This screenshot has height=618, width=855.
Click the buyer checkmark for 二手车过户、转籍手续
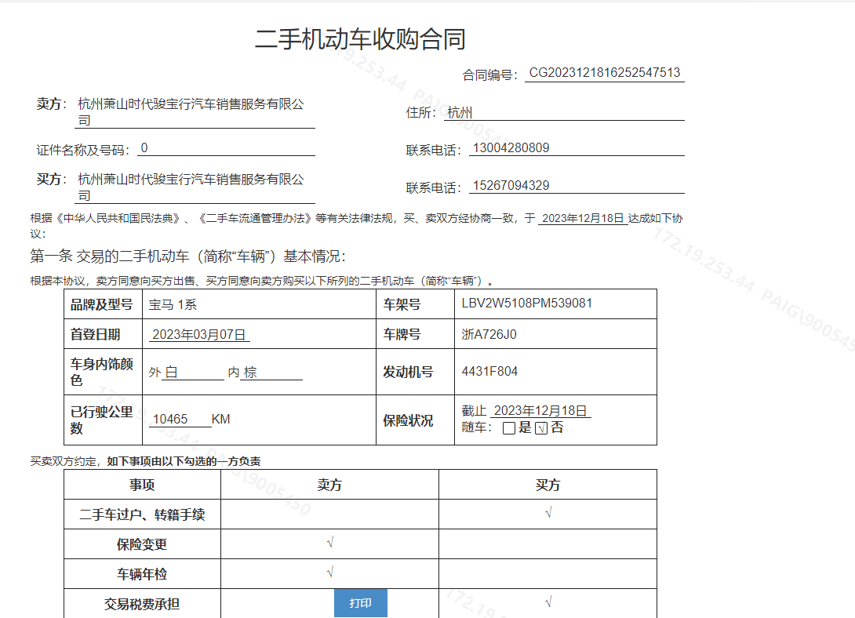pyautogui.click(x=548, y=512)
